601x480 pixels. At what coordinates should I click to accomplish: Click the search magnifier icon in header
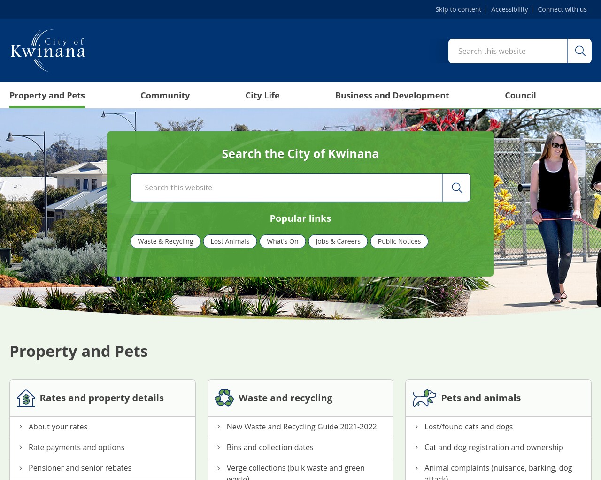pos(579,51)
